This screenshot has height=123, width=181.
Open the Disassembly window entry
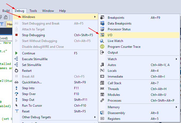pyautogui.click(x=139, y=113)
